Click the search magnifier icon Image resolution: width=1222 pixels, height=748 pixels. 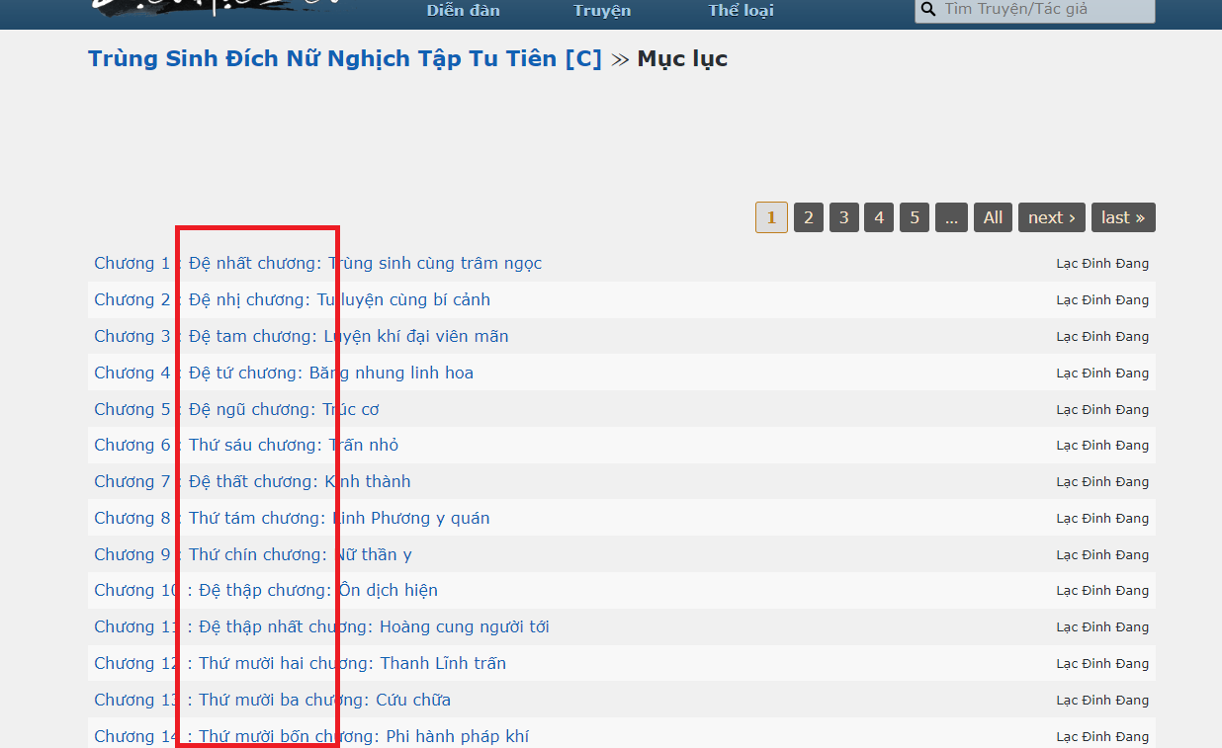click(x=927, y=10)
